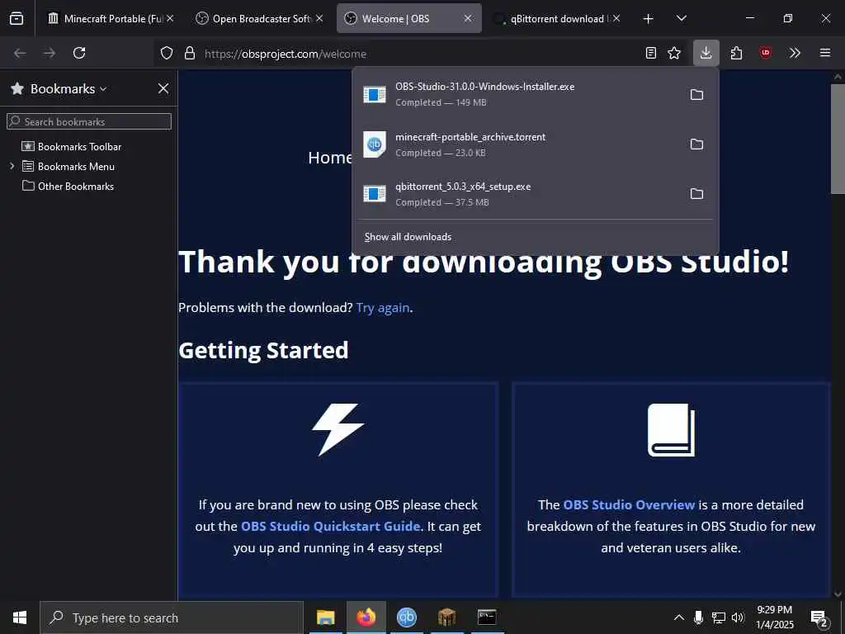Close the Welcome | OBS tab
The height and width of the screenshot is (634, 845).
point(468,18)
